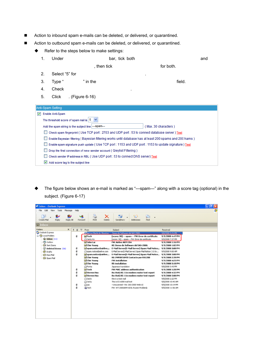
Task: Sort emails by the Received column header
Action: click(172, 230)
